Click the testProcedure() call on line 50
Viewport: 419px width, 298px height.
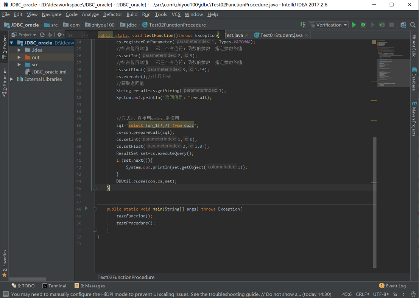tap(136, 223)
